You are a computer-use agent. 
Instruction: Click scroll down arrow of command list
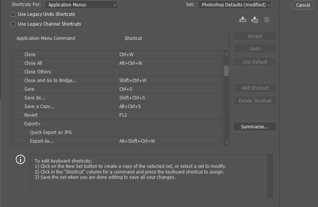coord(227,142)
